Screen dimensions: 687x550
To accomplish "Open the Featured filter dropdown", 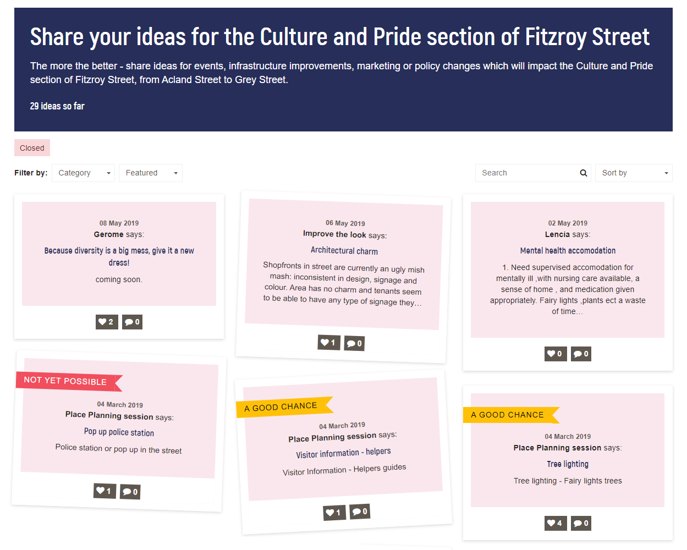I will point(151,173).
